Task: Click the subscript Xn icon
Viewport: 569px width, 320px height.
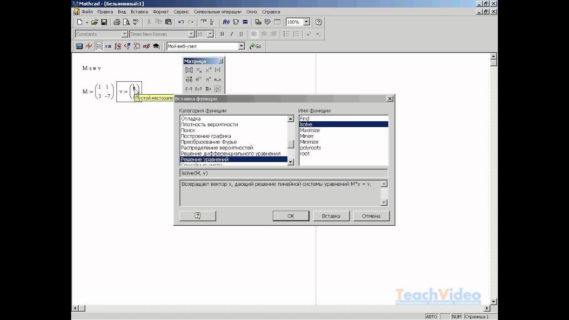Action: tap(199, 70)
